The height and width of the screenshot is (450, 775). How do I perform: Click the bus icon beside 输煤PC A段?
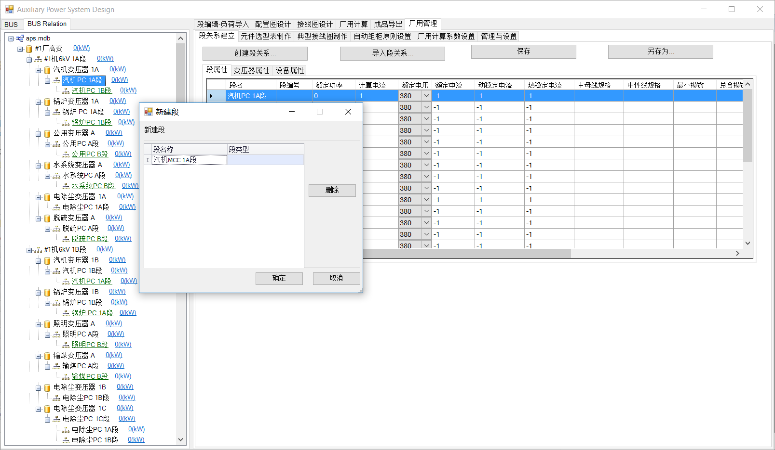click(x=56, y=366)
